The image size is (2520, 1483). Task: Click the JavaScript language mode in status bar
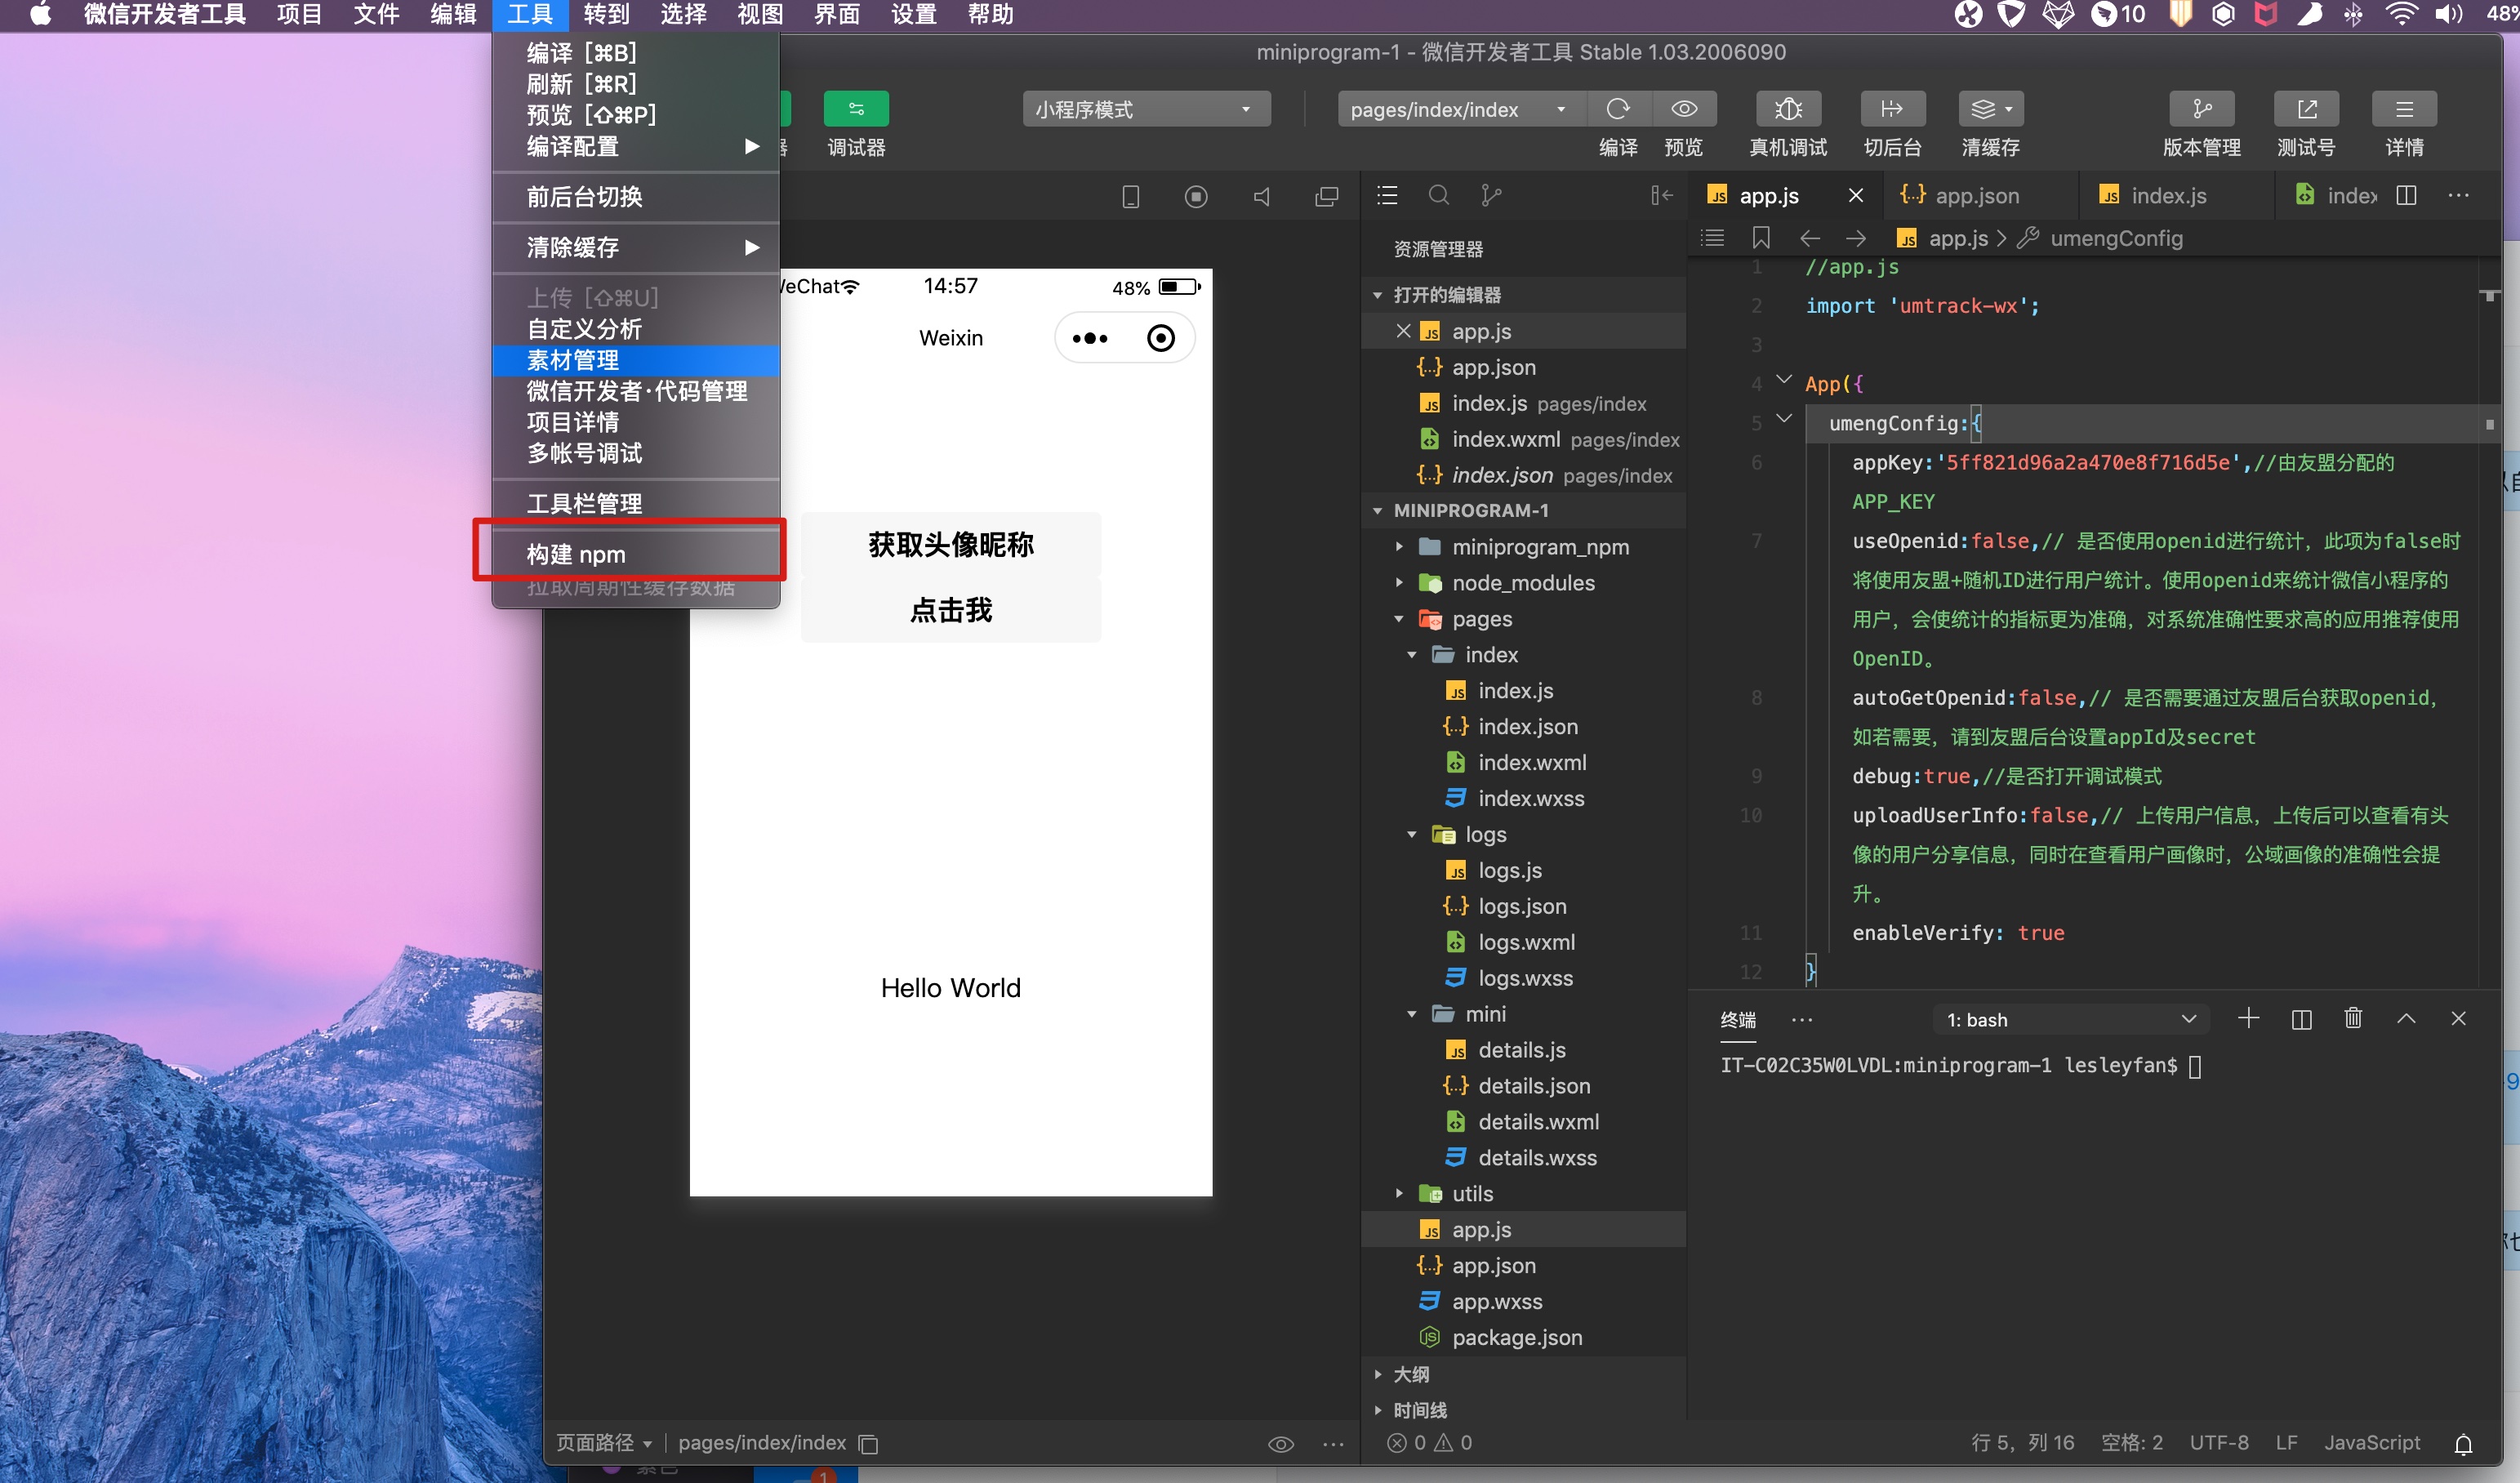(2372, 1443)
